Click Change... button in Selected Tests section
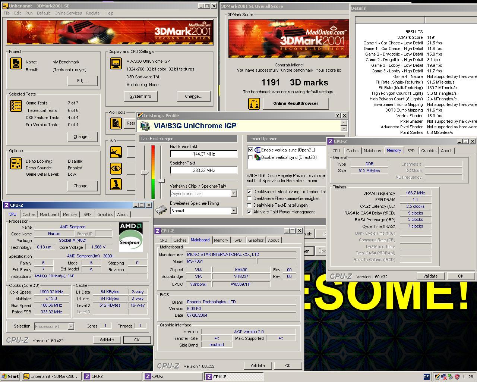This screenshot has height=382, width=477. (x=82, y=137)
